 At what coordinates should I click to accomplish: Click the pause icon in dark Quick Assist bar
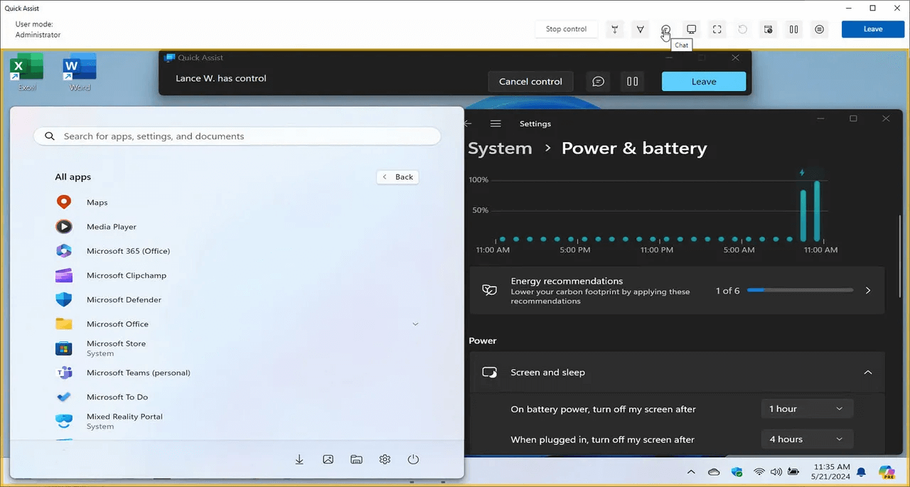(x=632, y=82)
